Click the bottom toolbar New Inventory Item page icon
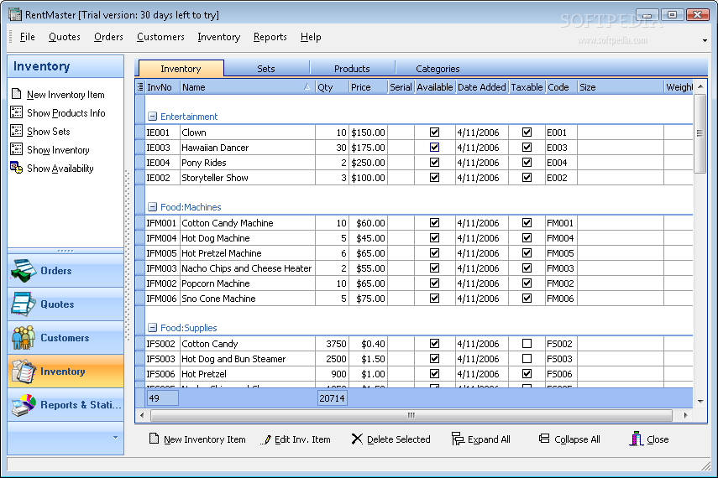 155,439
